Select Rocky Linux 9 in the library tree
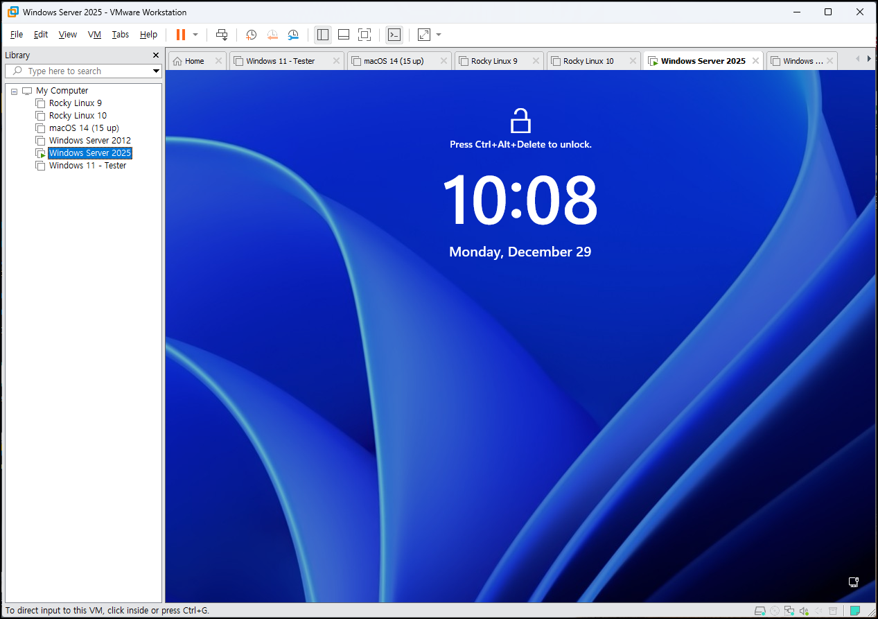 (x=76, y=103)
